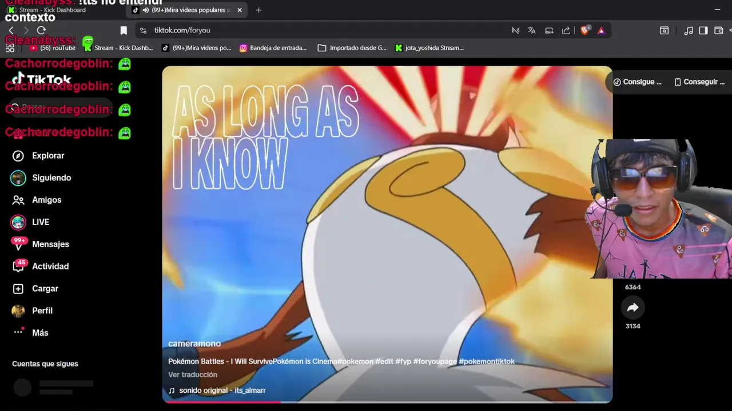Click the browser share page icon
732x411 pixels.
566,30
